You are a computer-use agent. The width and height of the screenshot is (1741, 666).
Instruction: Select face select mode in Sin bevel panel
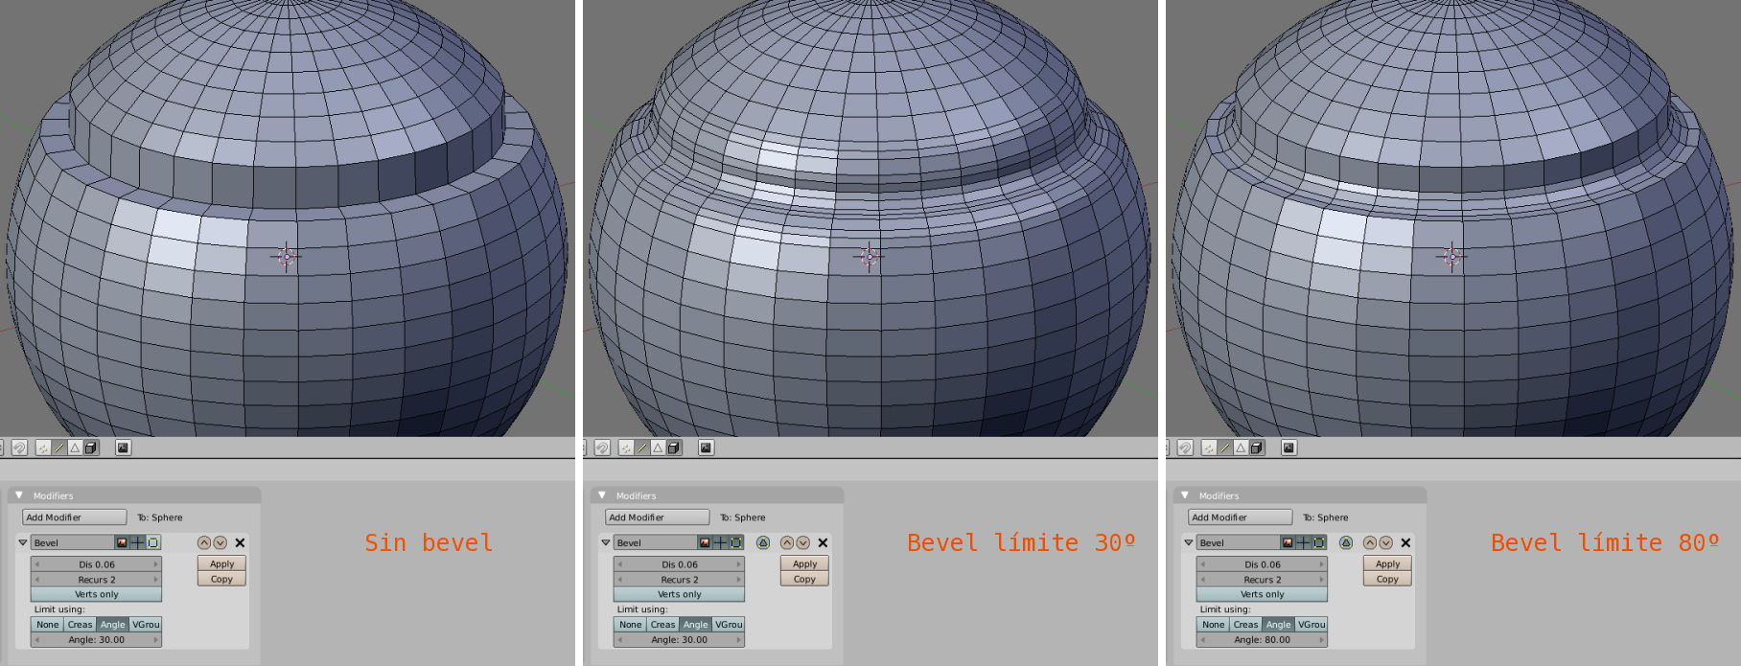pos(75,448)
